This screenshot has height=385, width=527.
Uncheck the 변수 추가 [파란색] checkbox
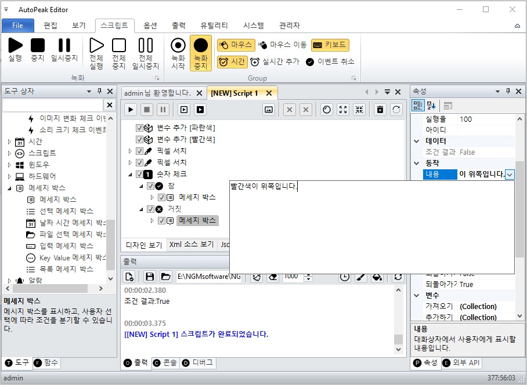pyautogui.click(x=139, y=128)
